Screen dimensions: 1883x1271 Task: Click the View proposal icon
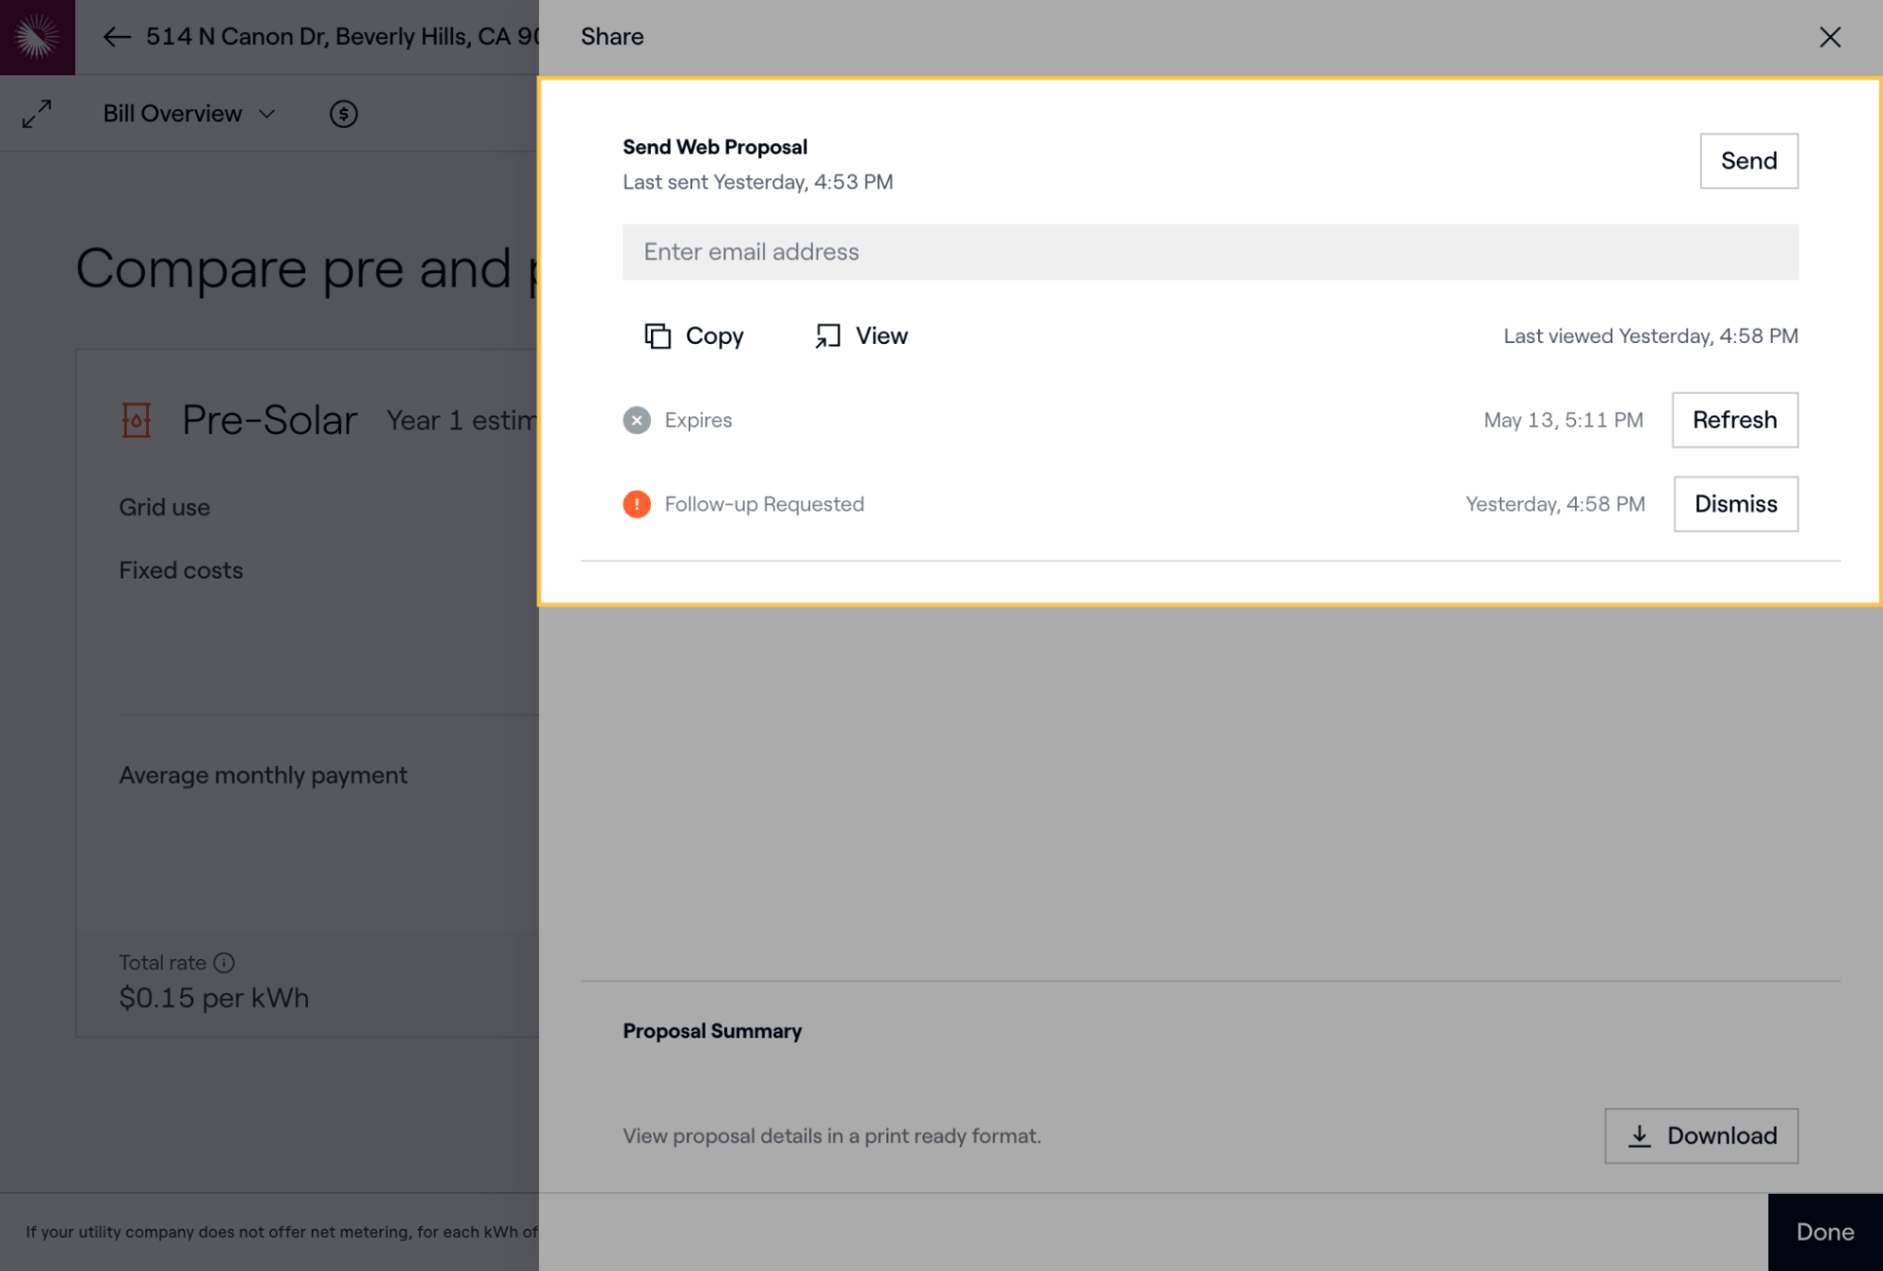point(827,335)
